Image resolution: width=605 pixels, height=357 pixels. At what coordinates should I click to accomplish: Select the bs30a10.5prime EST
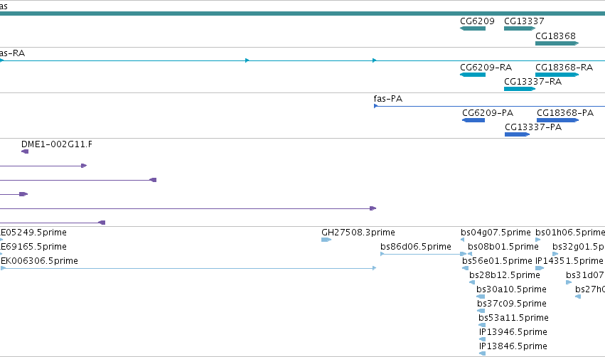click(x=481, y=297)
